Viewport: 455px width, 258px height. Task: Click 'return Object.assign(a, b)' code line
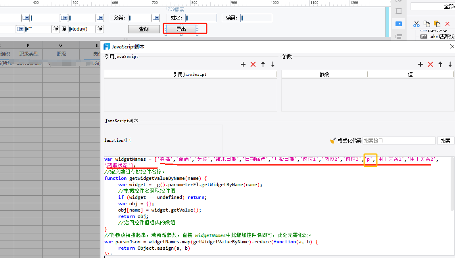(x=154, y=248)
